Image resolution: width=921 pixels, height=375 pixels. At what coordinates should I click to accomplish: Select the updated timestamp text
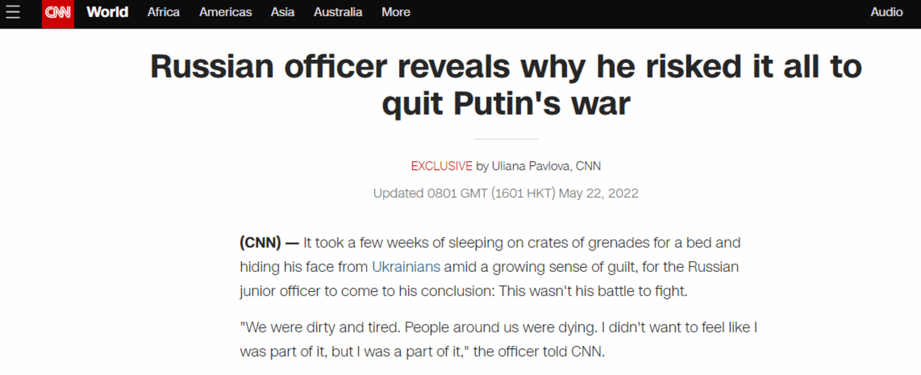(505, 193)
